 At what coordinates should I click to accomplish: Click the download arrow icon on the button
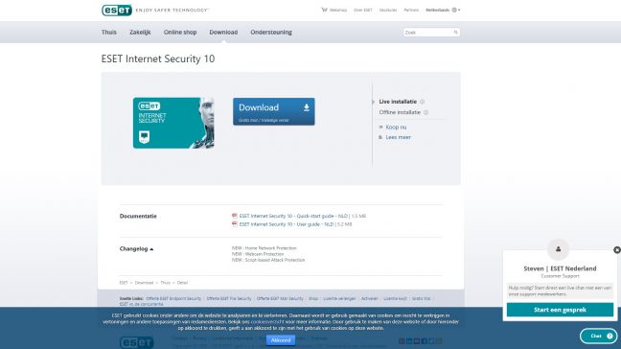pos(306,107)
